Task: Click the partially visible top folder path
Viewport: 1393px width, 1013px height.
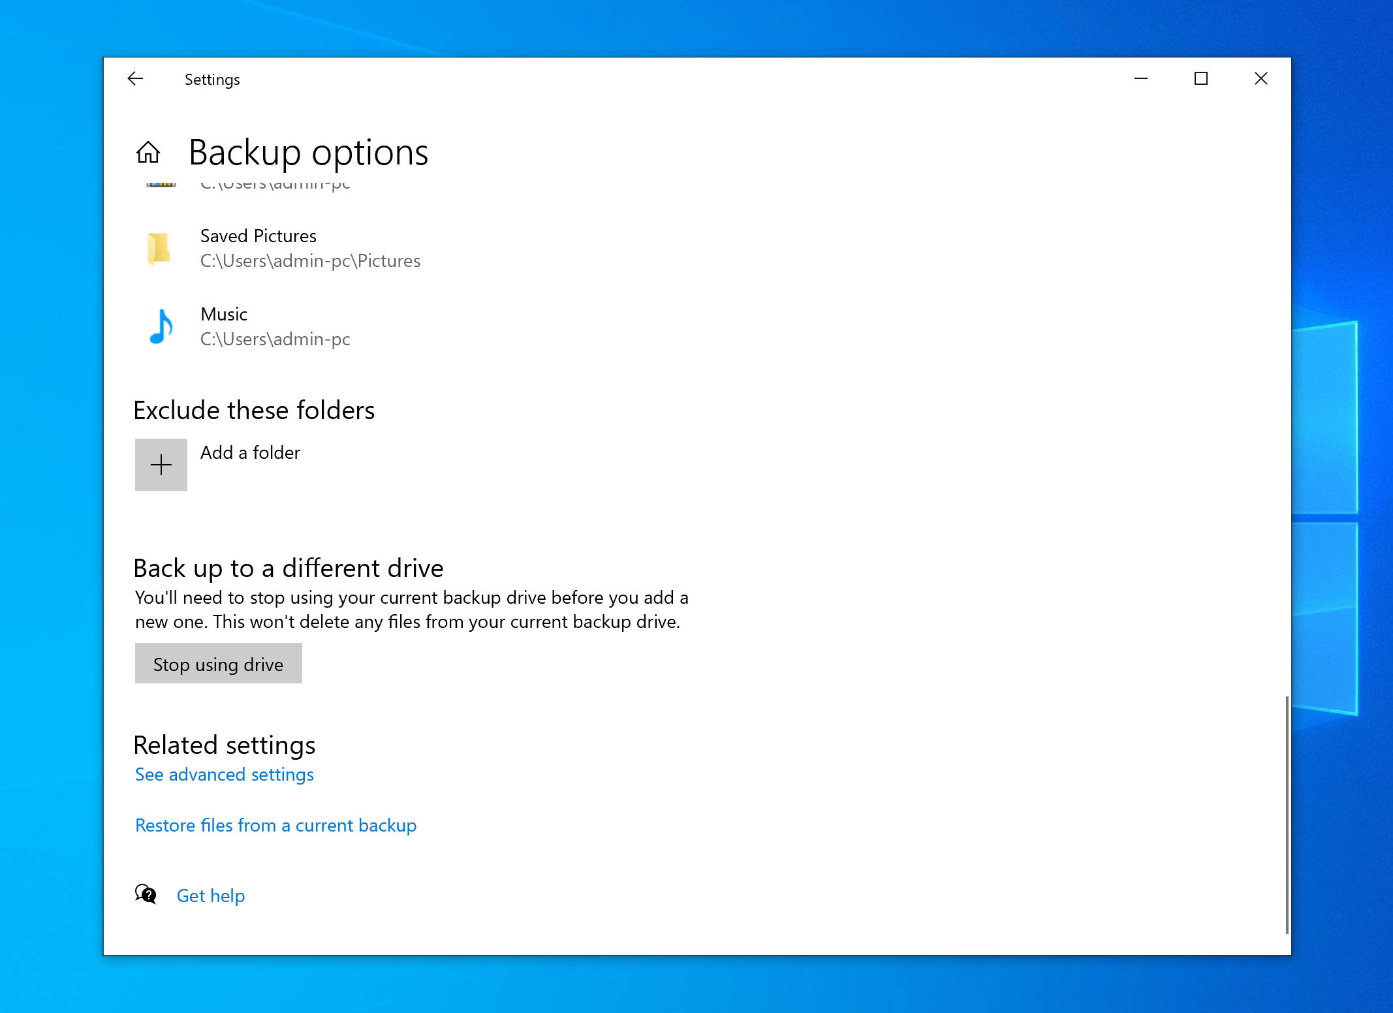Action: point(275,183)
